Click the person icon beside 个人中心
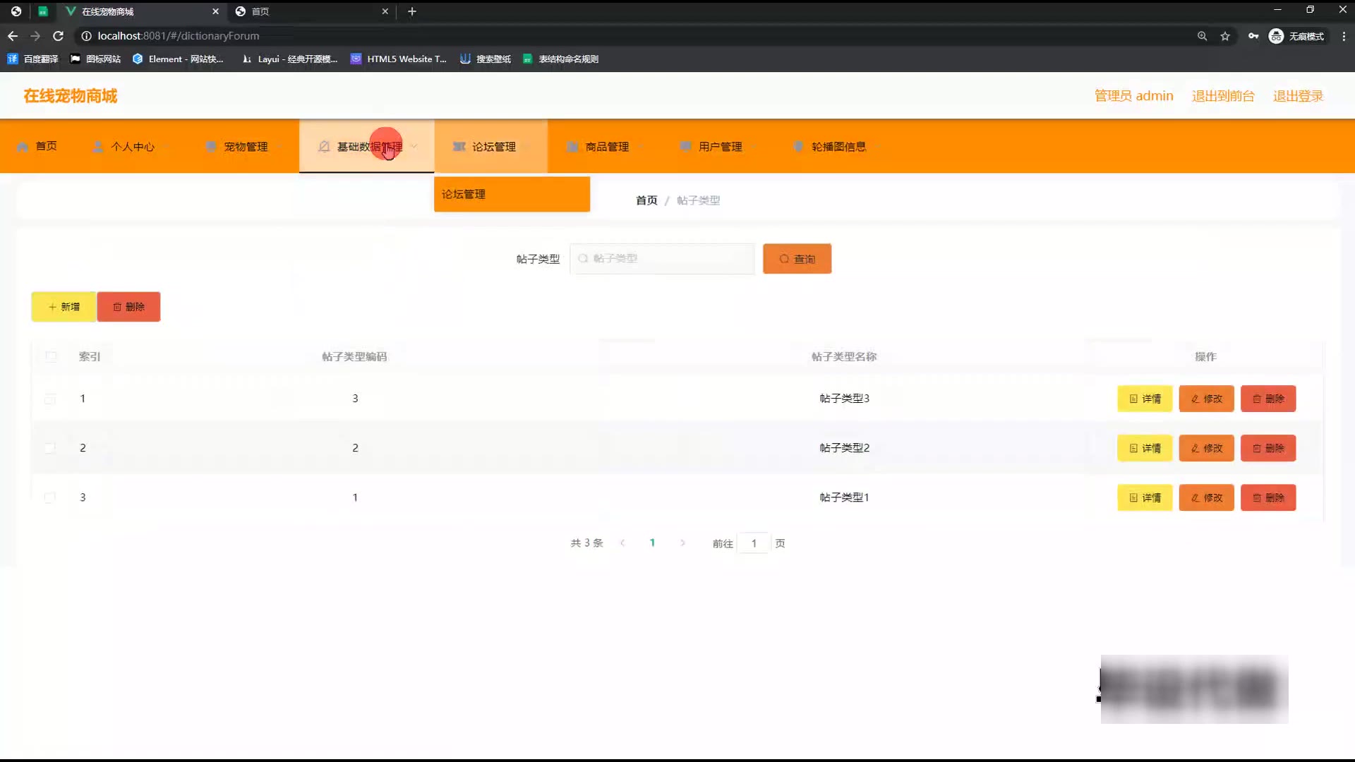1355x762 pixels. 98,147
